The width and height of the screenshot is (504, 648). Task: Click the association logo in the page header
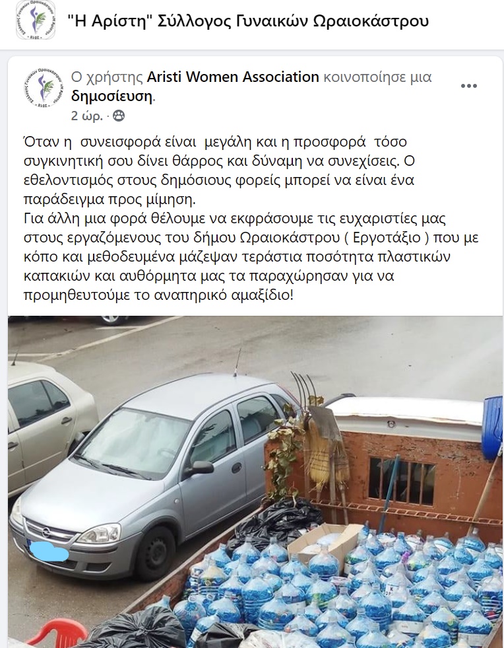click(x=36, y=20)
